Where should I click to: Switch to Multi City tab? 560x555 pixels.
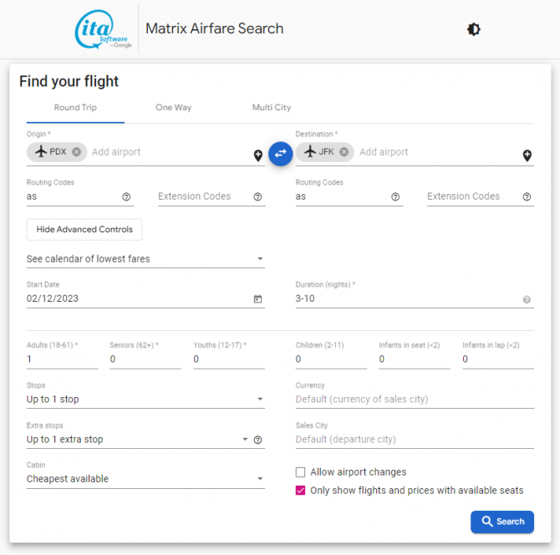click(x=272, y=108)
